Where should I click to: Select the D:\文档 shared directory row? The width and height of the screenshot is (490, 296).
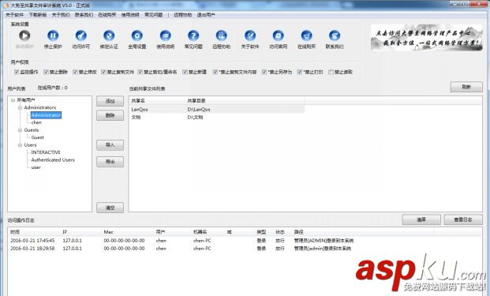click(x=217, y=117)
